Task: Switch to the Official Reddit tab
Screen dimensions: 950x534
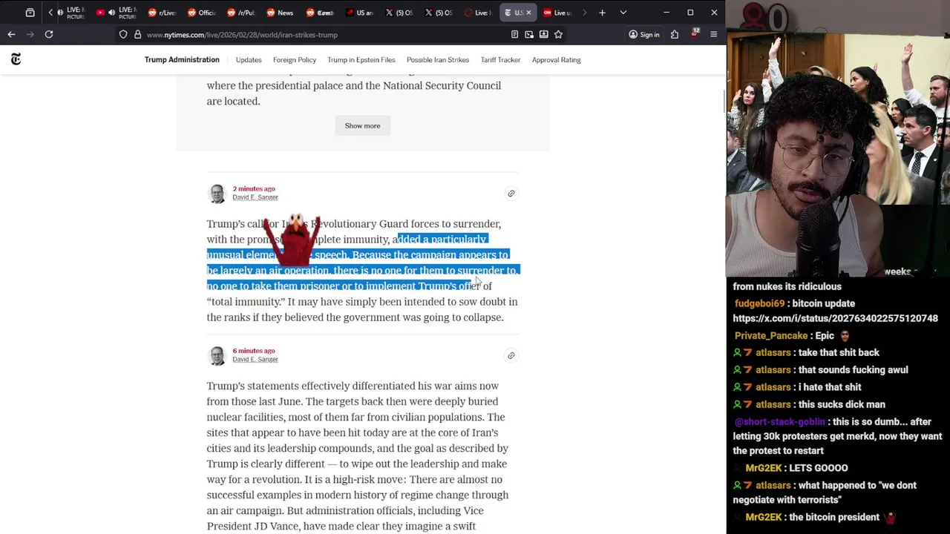Action: point(200,13)
